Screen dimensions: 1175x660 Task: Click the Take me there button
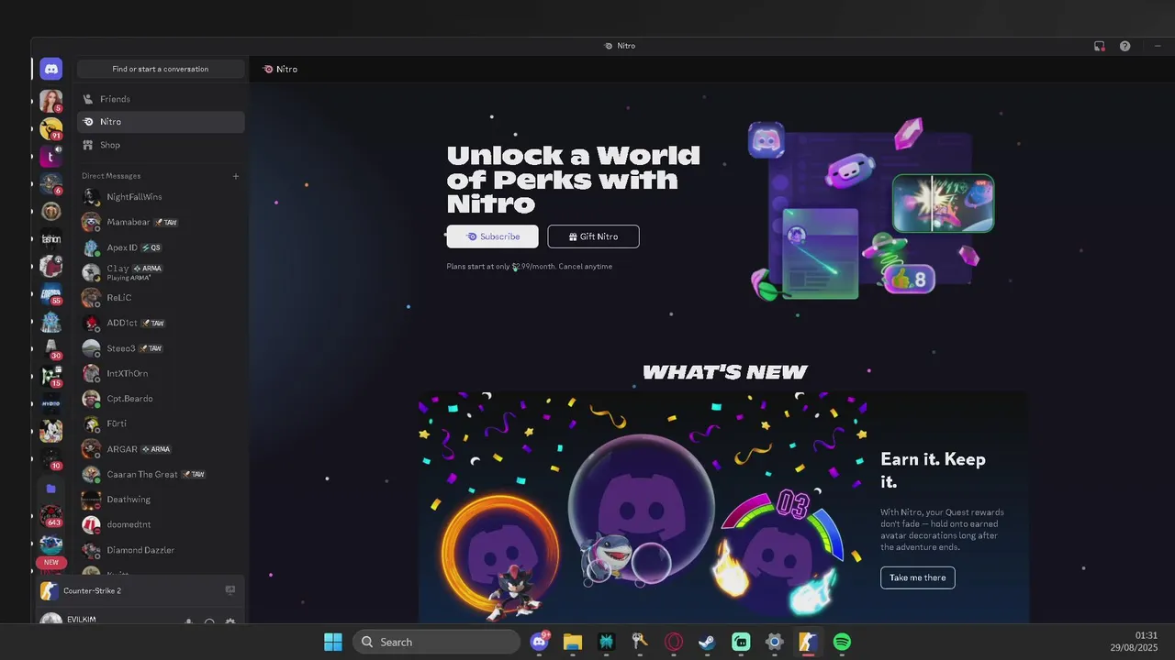(918, 577)
